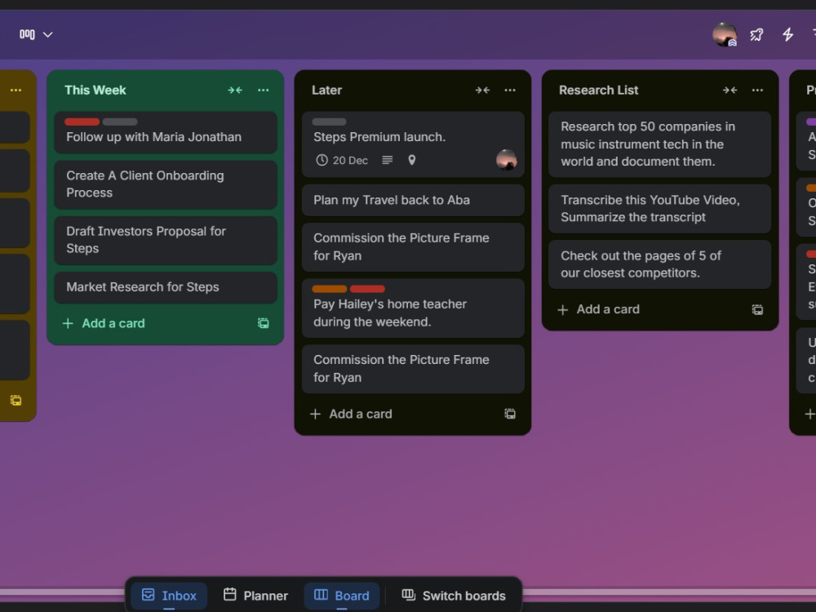Add a card to the Later list
816x612 pixels.
tap(351, 414)
